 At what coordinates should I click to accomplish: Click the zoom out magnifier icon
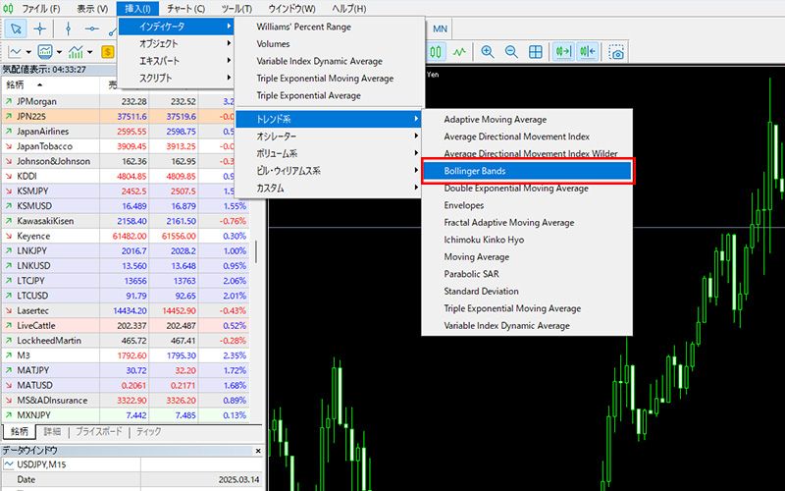click(x=511, y=52)
